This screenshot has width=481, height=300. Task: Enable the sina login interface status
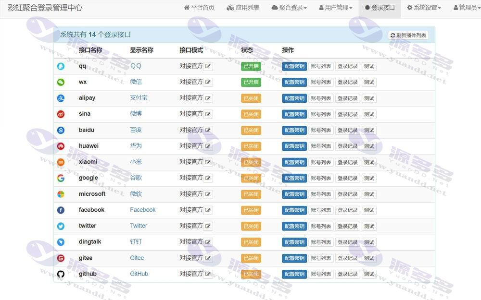pyautogui.click(x=251, y=114)
